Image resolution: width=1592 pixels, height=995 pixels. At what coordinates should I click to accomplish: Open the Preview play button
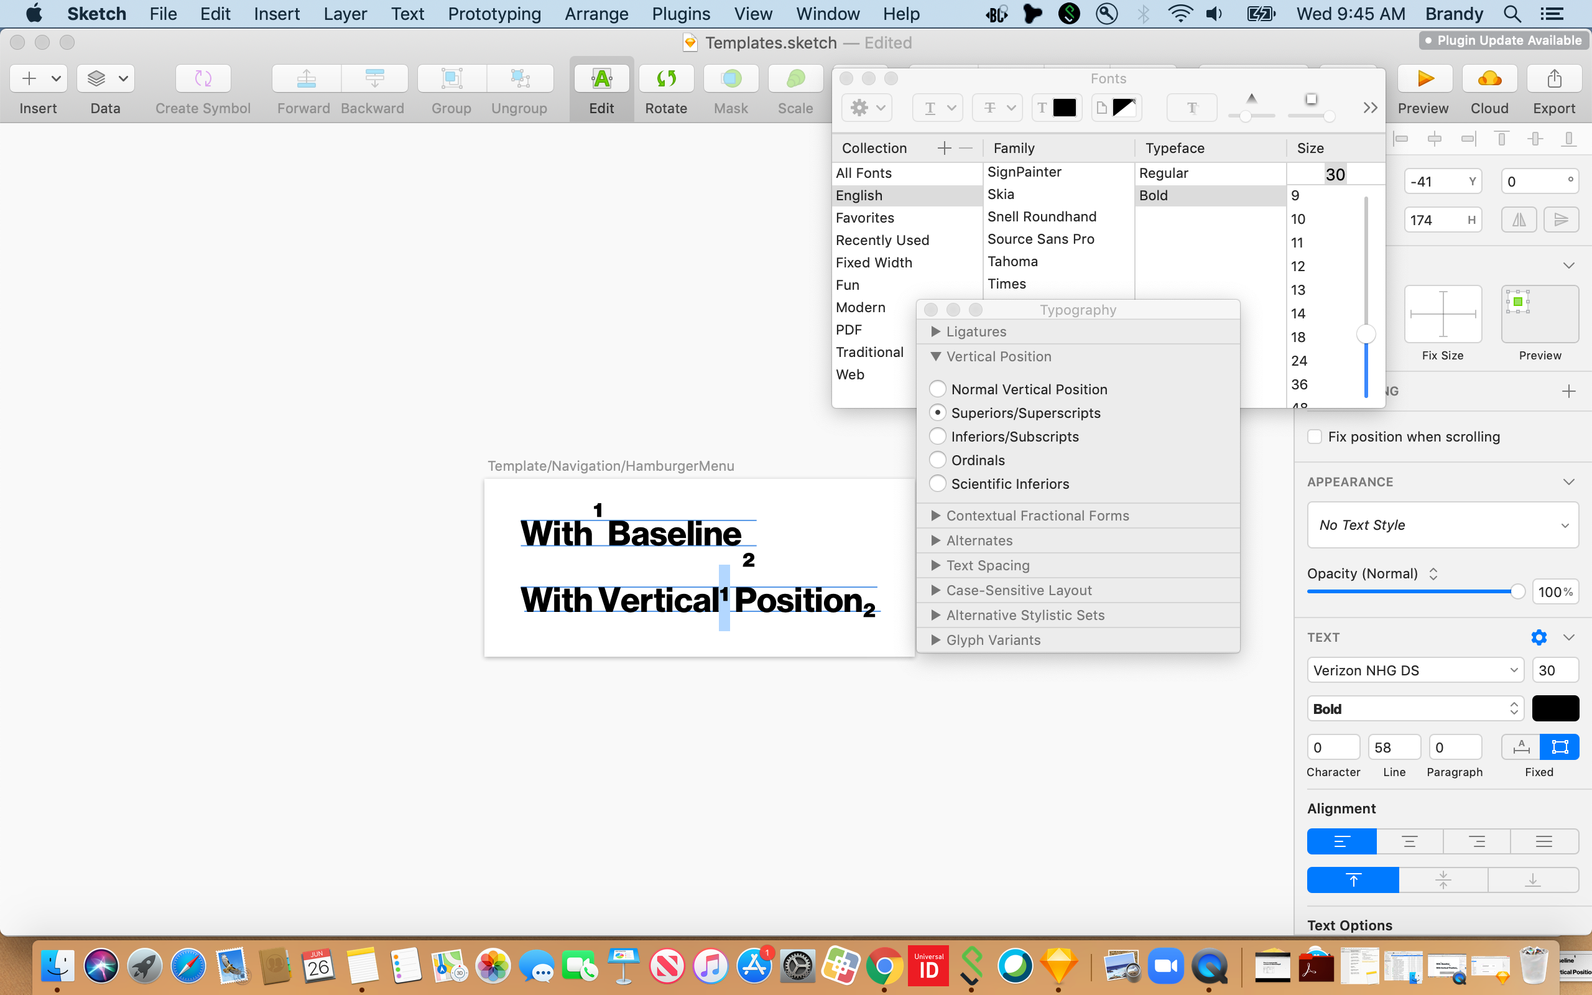1425,79
